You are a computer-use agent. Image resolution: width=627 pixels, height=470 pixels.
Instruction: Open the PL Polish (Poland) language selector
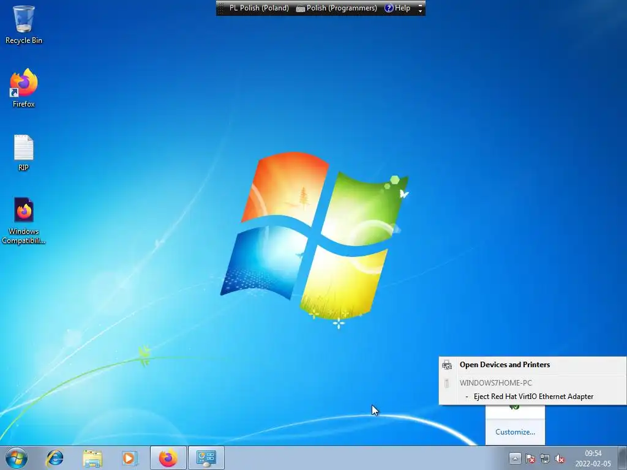click(259, 8)
